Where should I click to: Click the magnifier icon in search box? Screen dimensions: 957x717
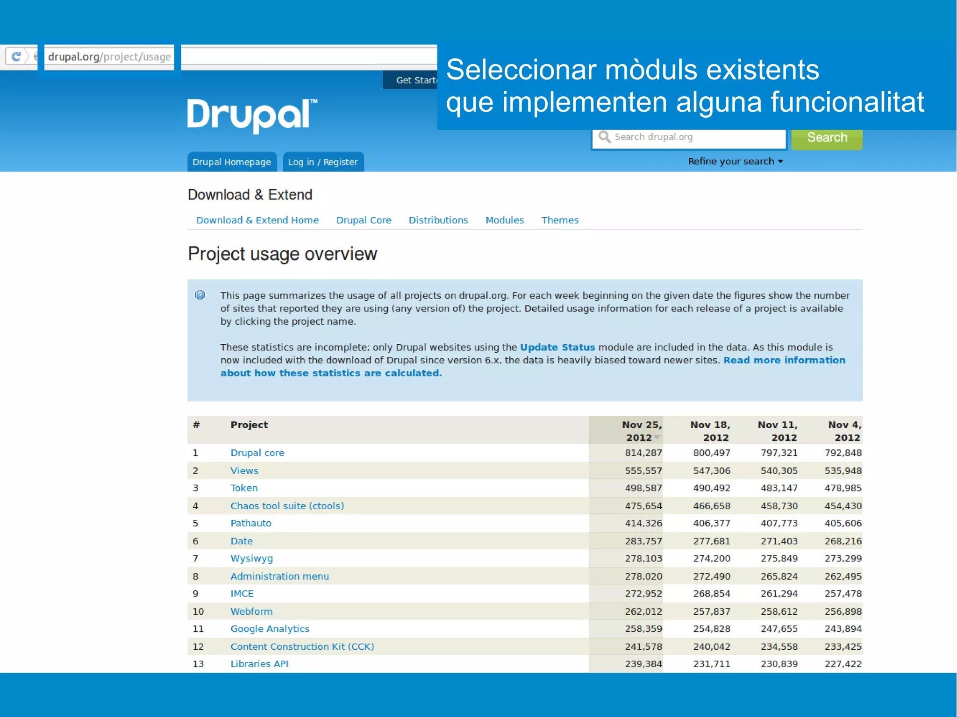[x=604, y=137]
